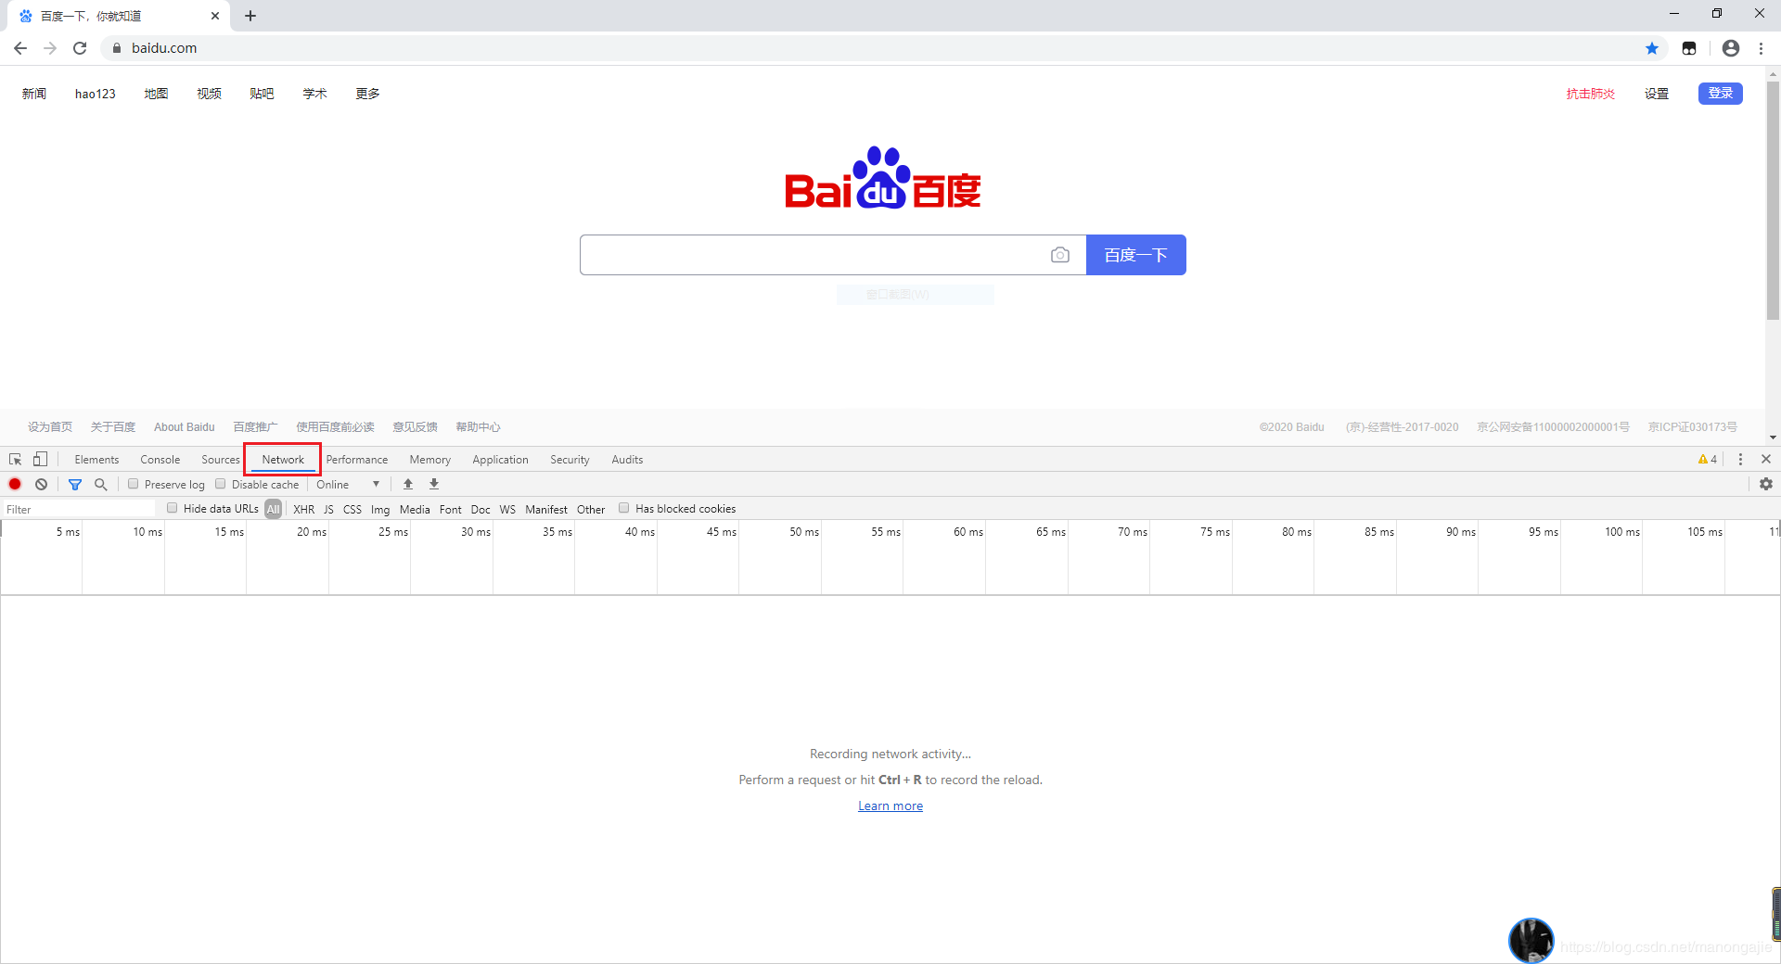Filter requests by WS
The height and width of the screenshot is (964, 1781).
pos(507,509)
